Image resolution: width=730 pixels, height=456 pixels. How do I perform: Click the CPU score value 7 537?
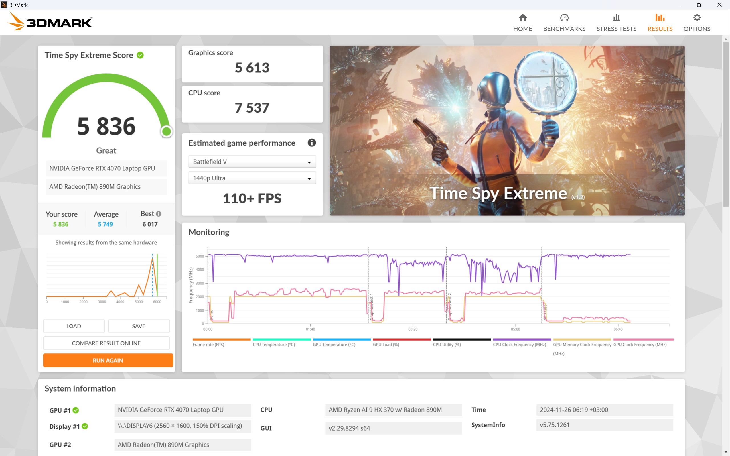coord(252,108)
